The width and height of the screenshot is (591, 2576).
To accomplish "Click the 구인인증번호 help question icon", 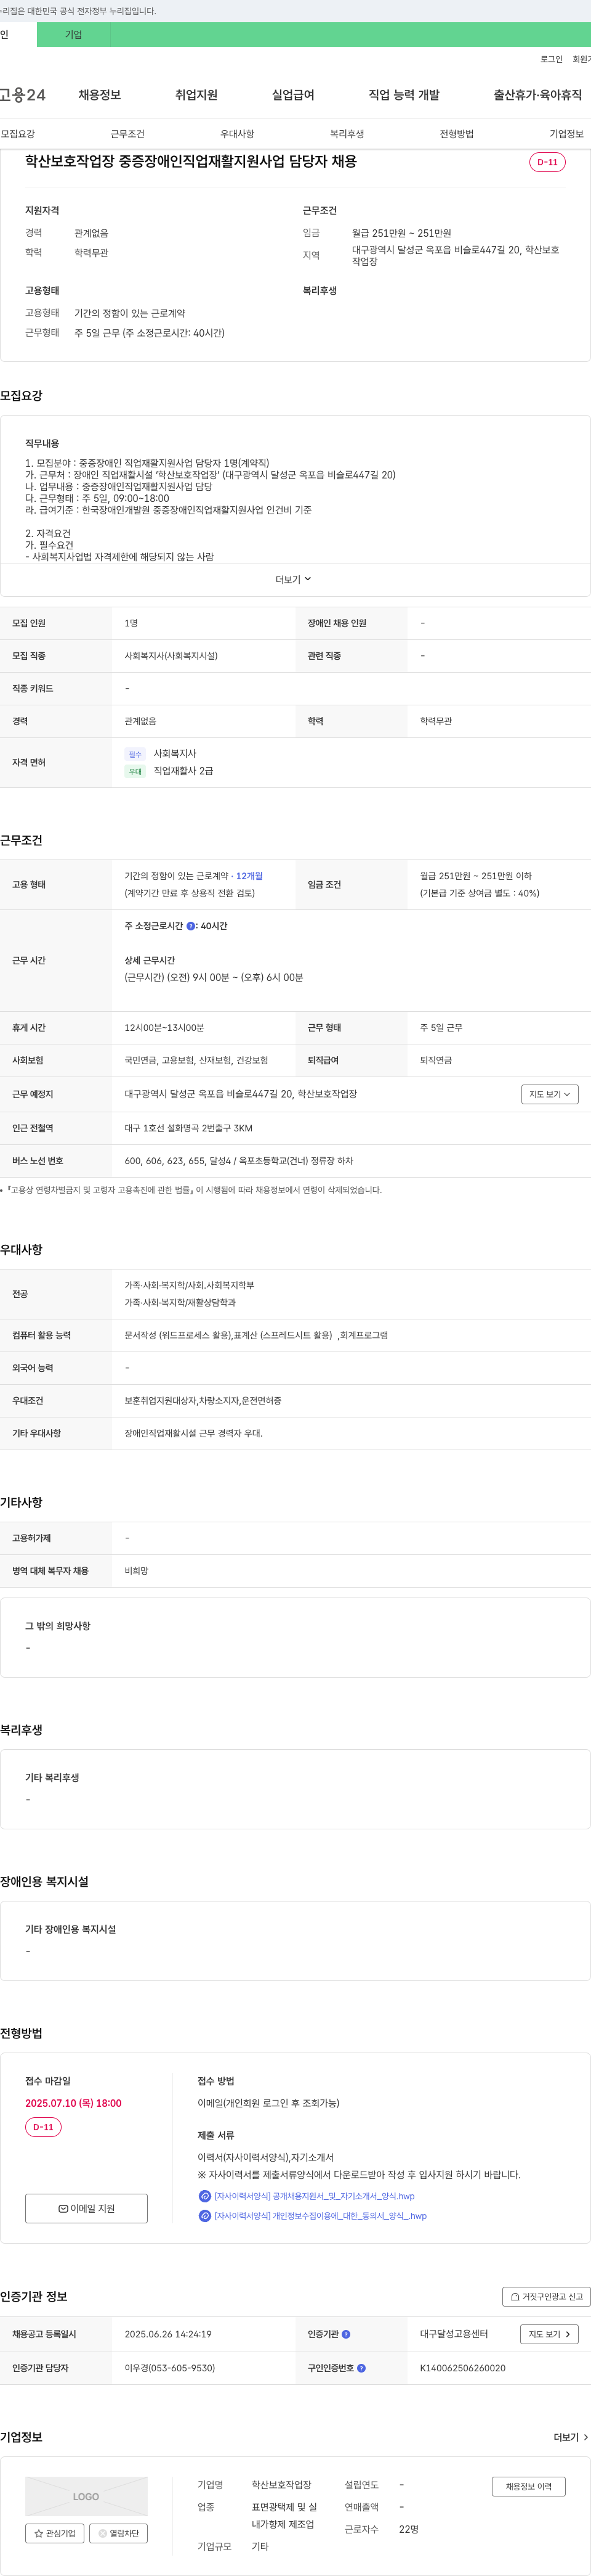I will coord(361,2368).
